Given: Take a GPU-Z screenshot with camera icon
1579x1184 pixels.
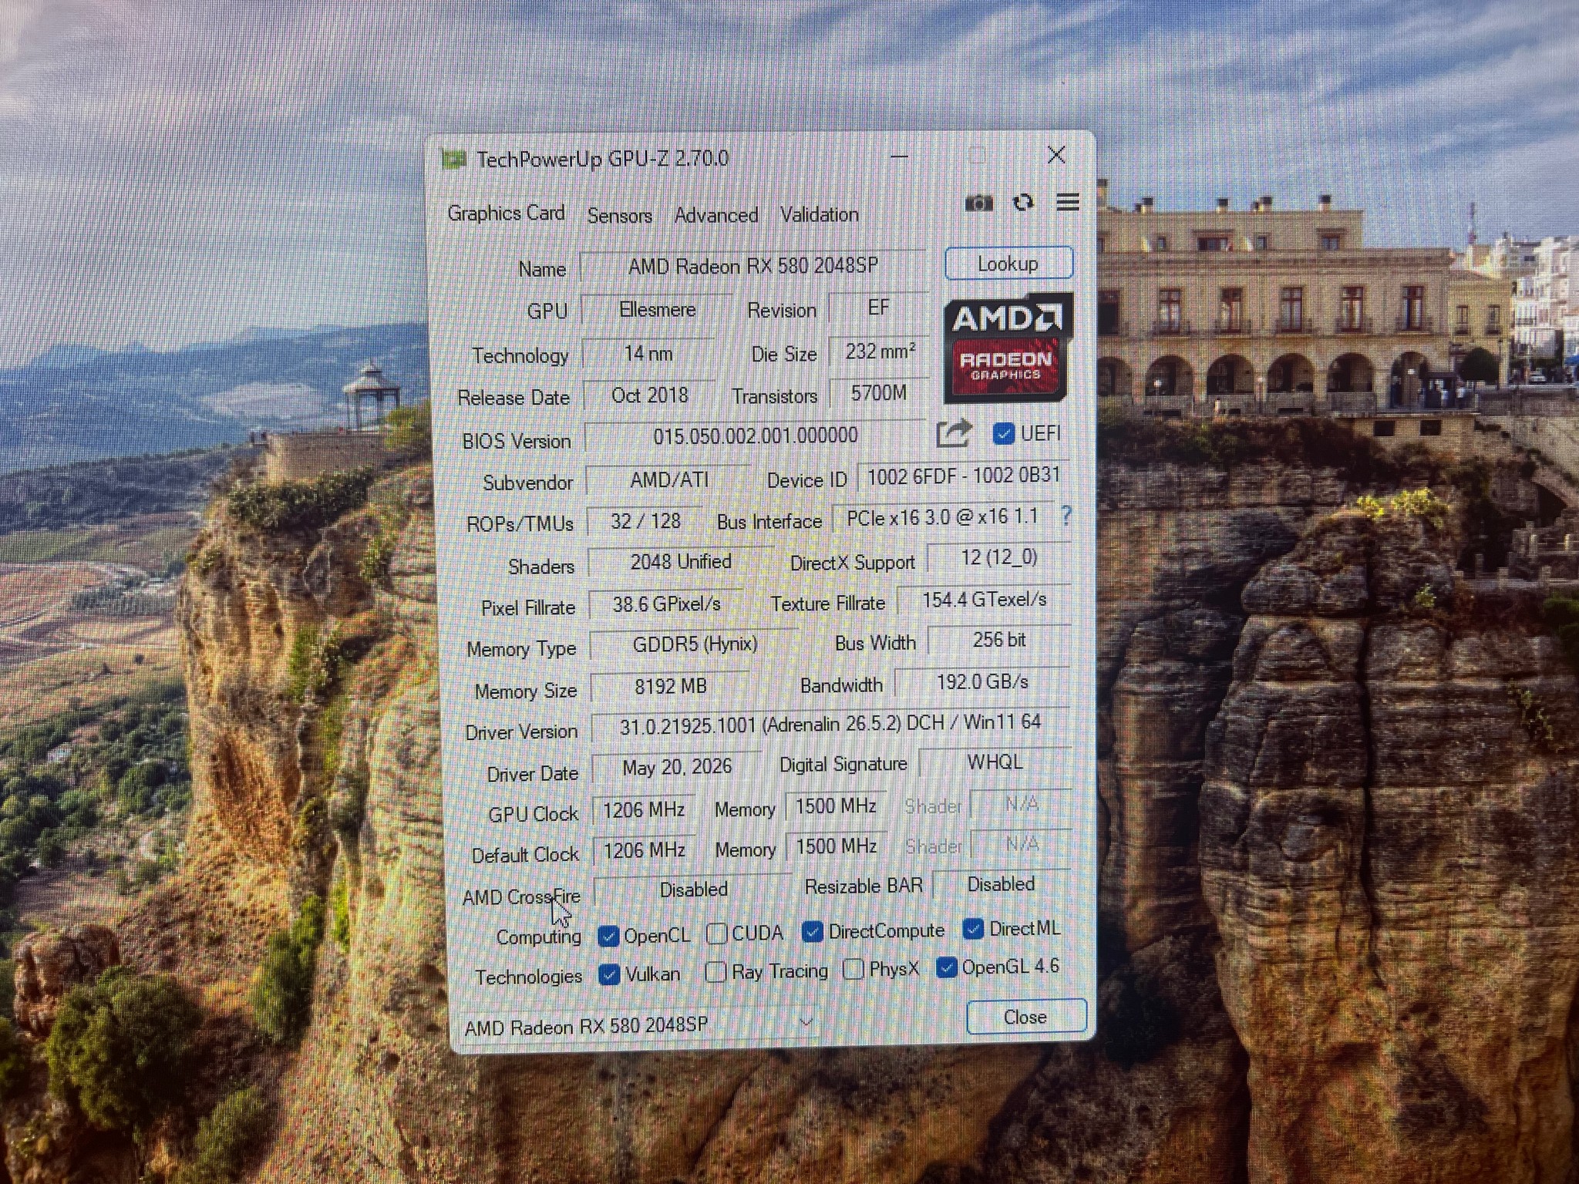Looking at the screenshot, I should click(x=978, y=203).
